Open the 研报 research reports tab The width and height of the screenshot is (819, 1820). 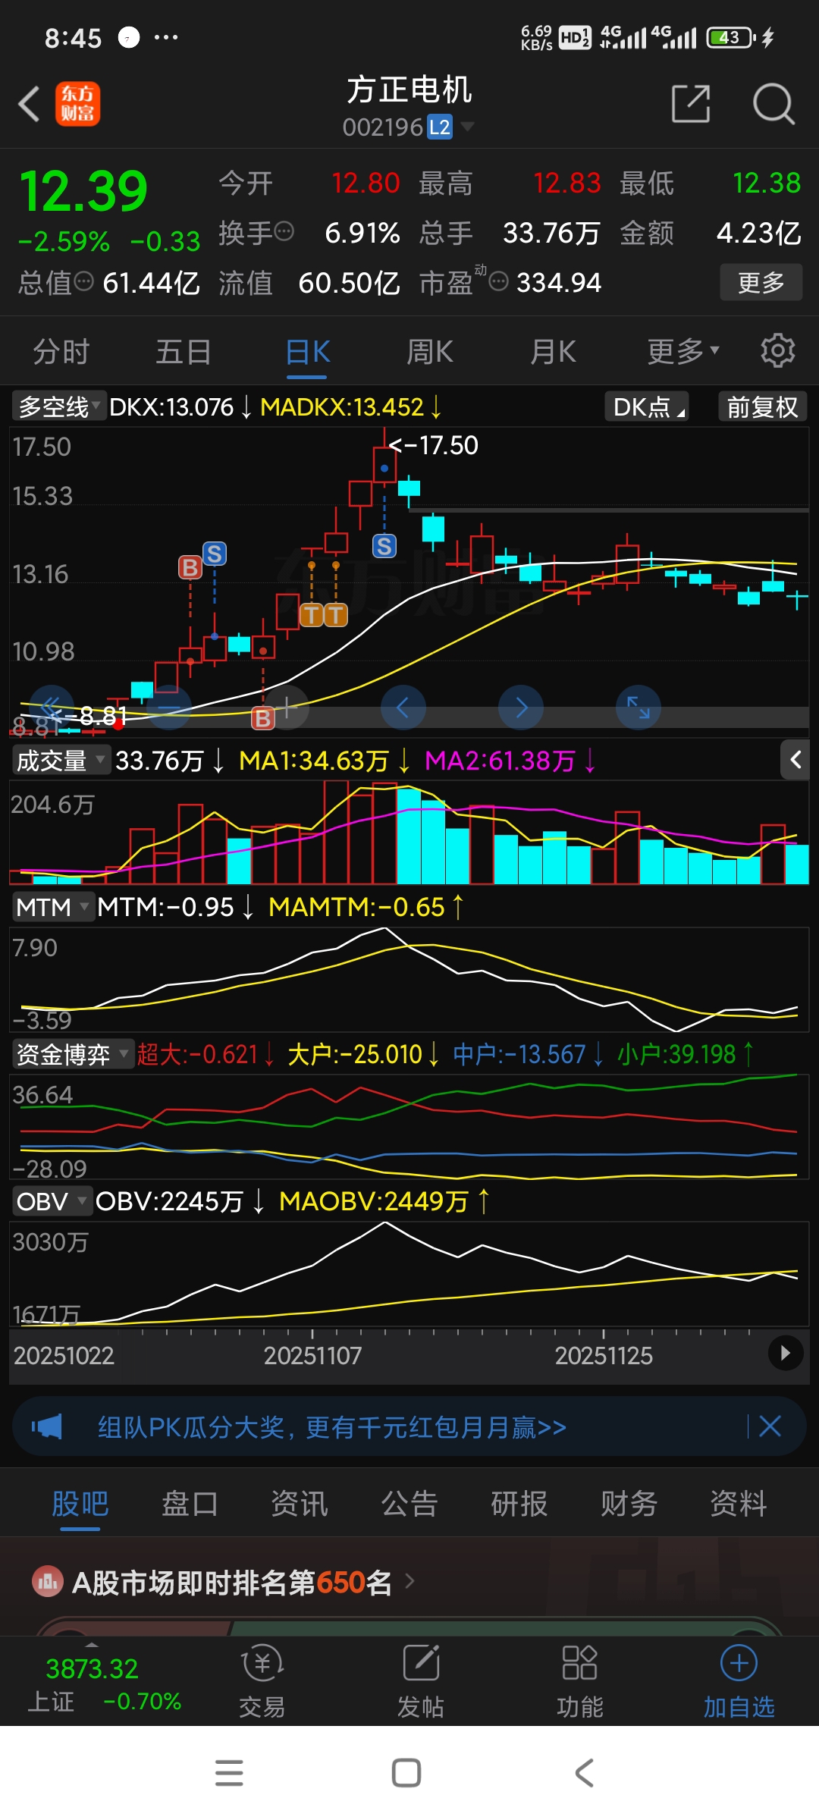[519, 1503]
